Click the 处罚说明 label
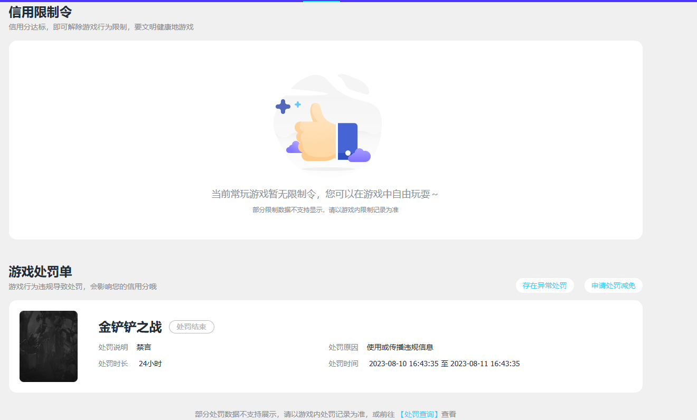The height and width of the screenshot is (420, 697). coord(113,347)
